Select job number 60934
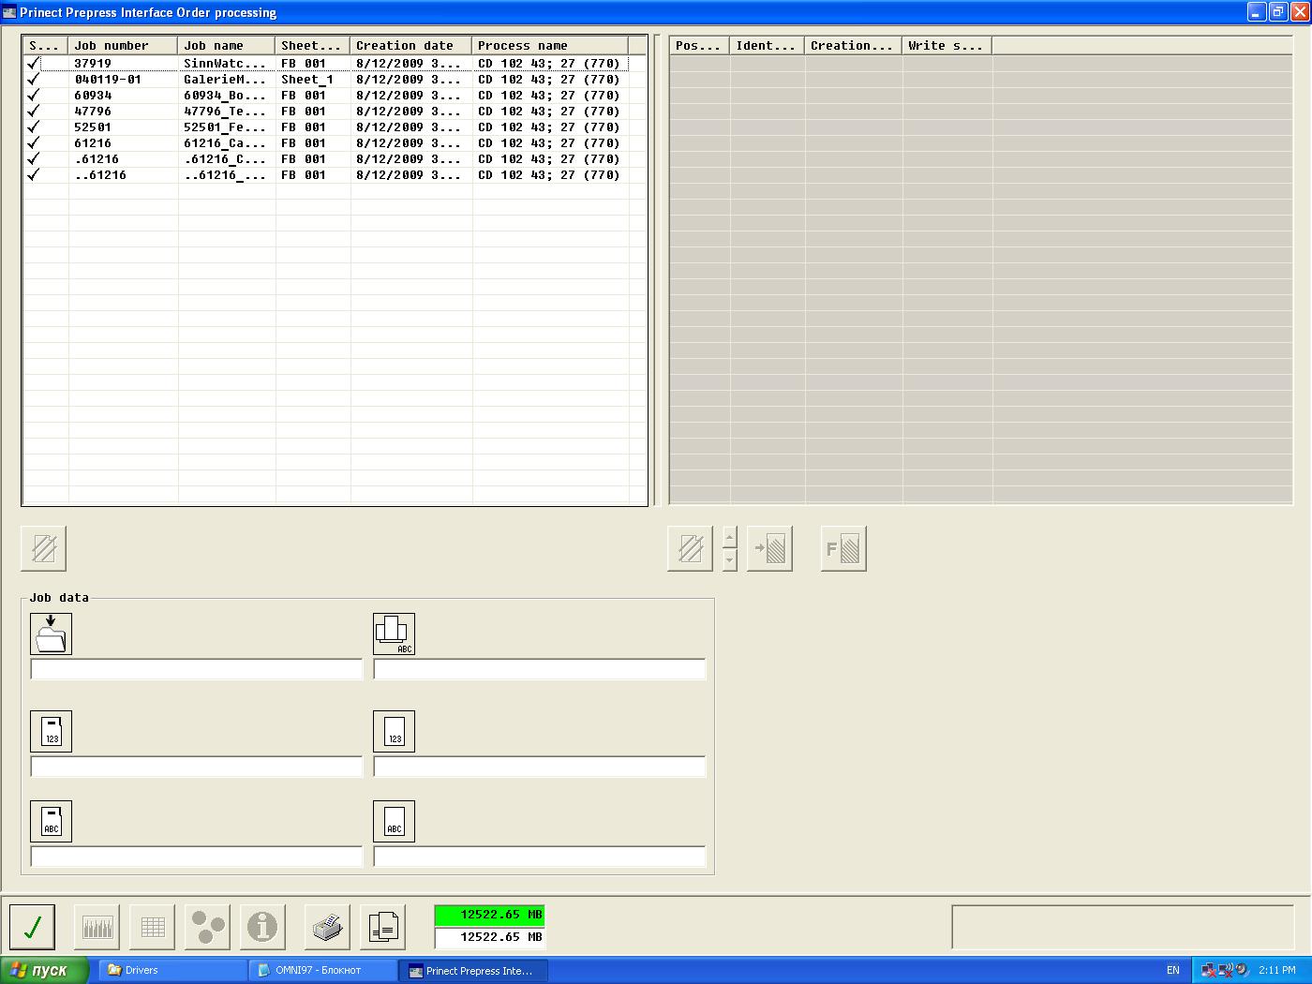This screenshot has height=984, width=1312. tap(93, 96)
